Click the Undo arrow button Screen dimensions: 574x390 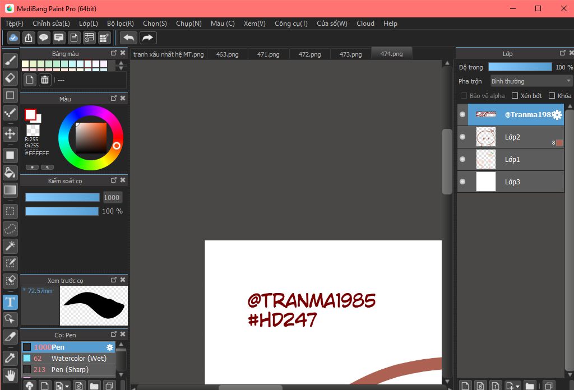(128, 38)
